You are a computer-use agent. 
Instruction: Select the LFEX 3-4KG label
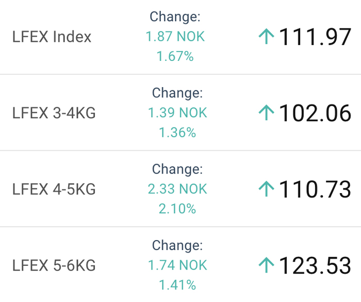point(54,113)
